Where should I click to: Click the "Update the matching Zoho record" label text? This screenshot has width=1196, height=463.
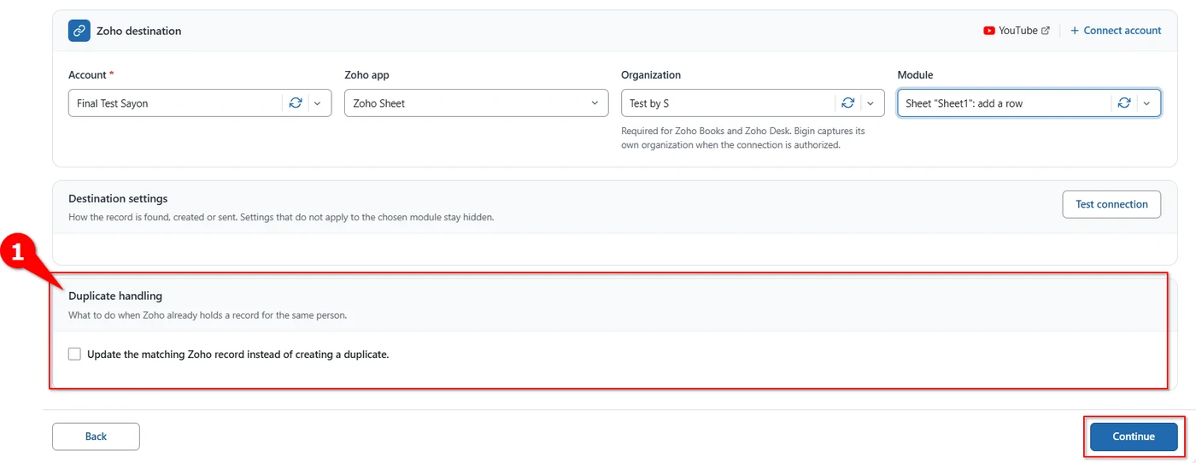coord(238,354)
